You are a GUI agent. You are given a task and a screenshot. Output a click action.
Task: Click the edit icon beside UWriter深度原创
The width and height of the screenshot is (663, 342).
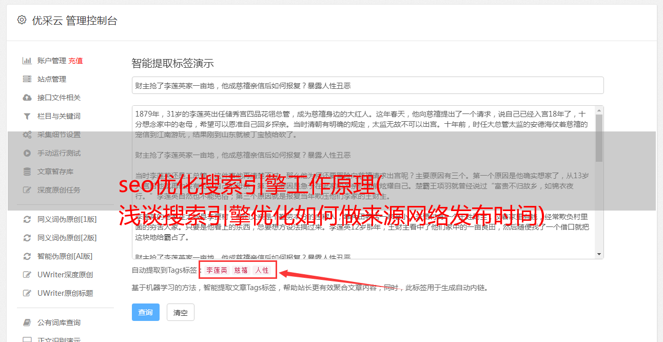(27, 275)
